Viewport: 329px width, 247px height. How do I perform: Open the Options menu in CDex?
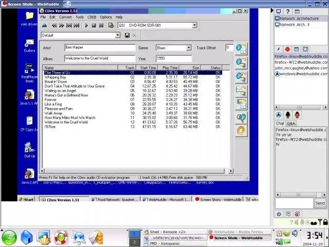point(106,17)
